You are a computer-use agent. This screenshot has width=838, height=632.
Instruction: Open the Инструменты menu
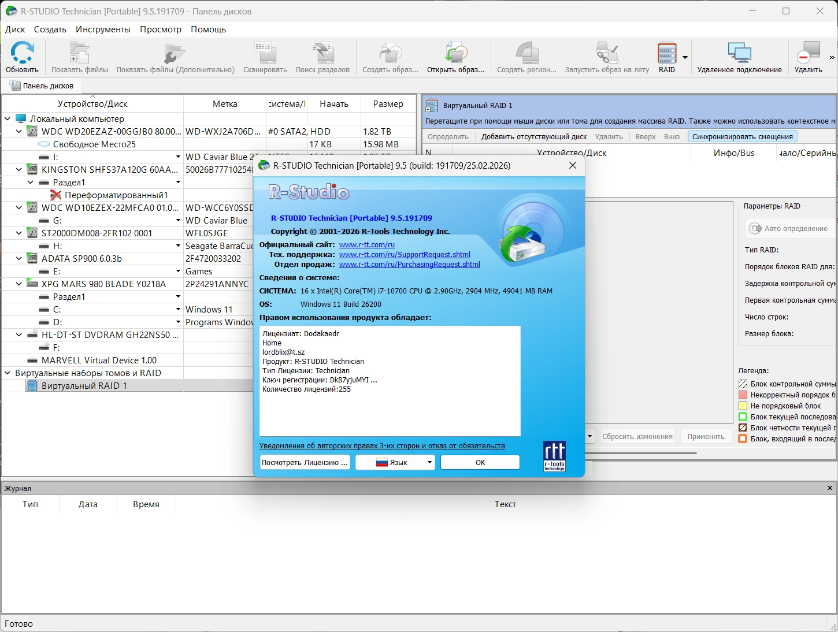103,29
